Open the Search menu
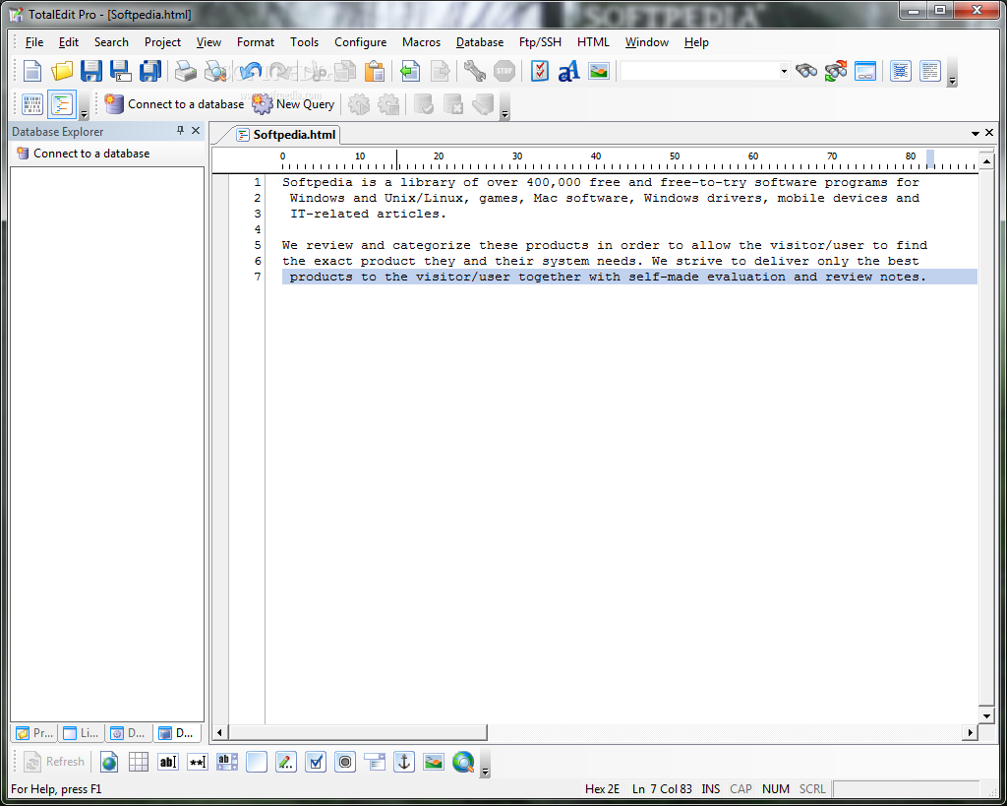The image size is (1007, 806). tap(111, 41)
